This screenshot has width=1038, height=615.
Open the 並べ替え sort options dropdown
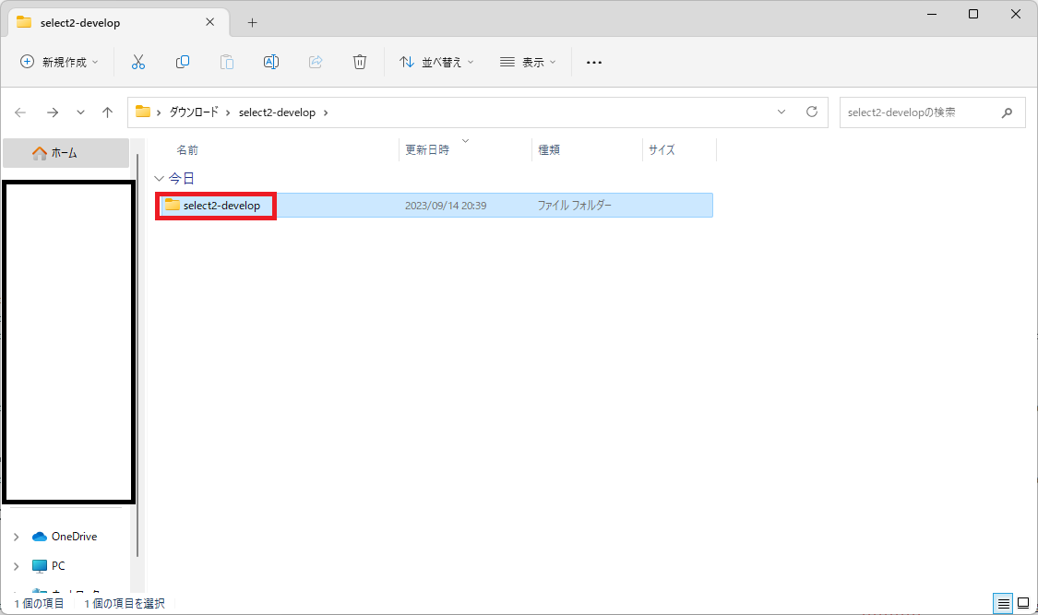pos(435,62)
